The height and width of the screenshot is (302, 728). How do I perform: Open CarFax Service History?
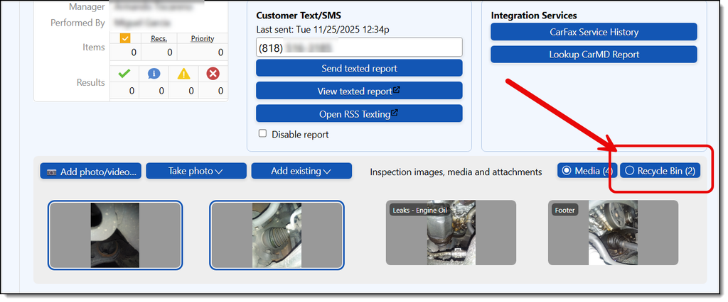click(594, 32)
